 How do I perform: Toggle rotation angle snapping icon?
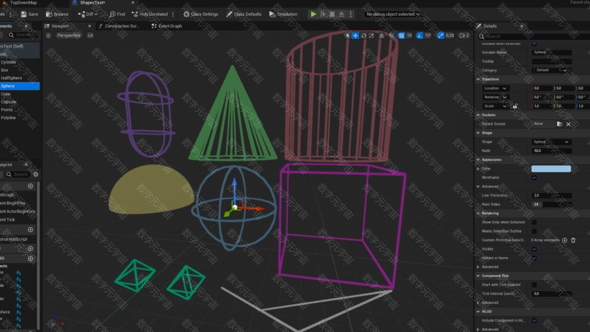[419, 36]
